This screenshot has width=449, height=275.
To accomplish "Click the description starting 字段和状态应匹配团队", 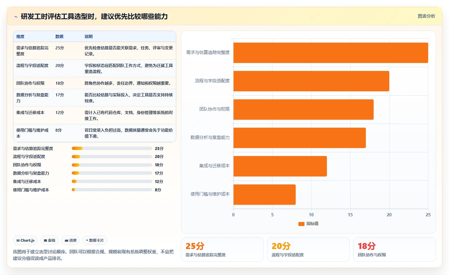I will [129, 69].
